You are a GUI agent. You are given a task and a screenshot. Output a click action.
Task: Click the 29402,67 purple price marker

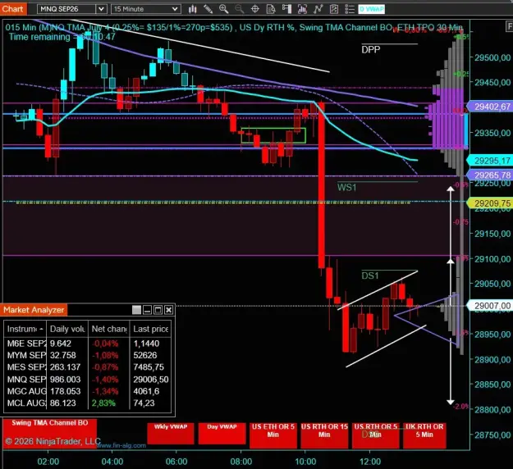pyautogui.click(x=490, y=107)
